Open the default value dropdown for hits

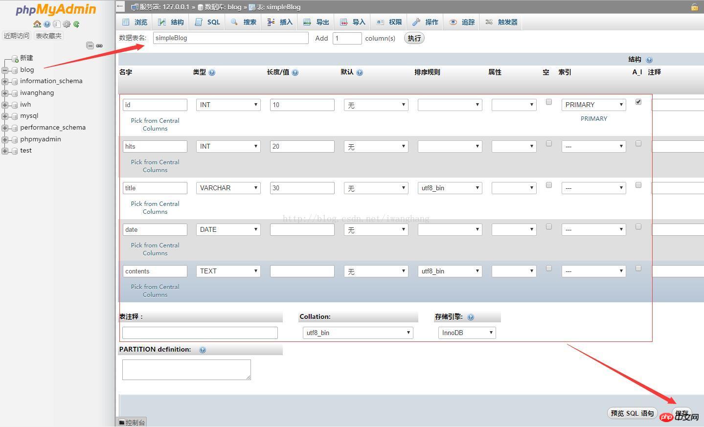click(376, 146)
